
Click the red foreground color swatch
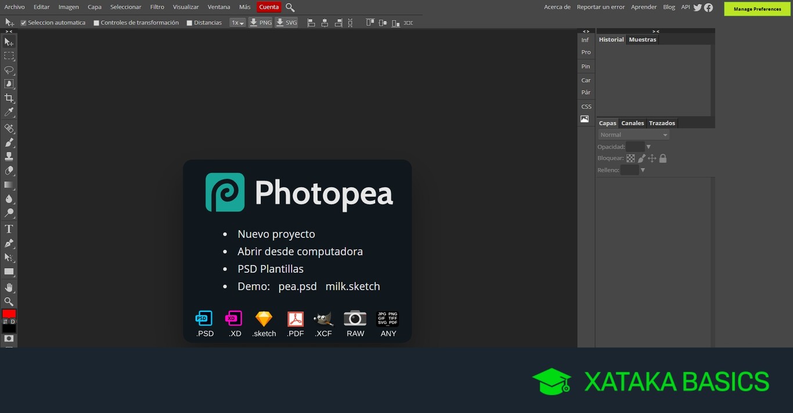(x=9, y=314)
